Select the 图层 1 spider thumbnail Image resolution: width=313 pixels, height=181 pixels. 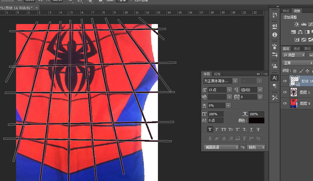point(294,92)
